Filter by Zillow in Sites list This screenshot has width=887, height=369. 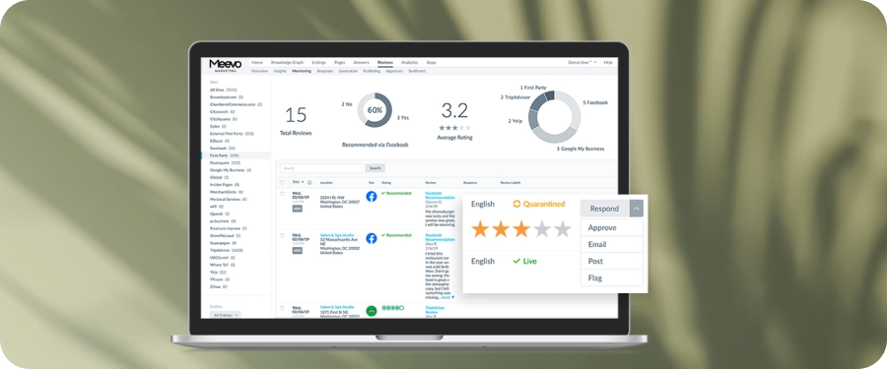click(219, 286)
